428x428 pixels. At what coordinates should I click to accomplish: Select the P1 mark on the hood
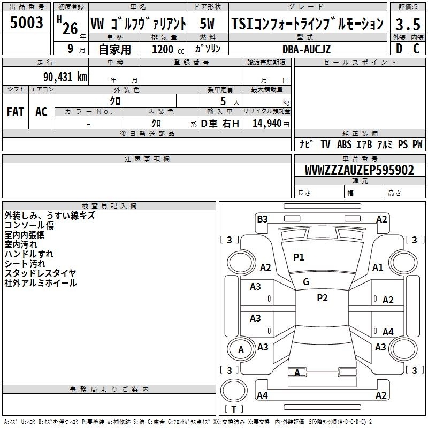[x=299, y=257]
